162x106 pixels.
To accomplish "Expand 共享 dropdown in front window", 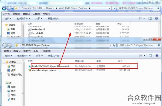I will tap(39, 56).
